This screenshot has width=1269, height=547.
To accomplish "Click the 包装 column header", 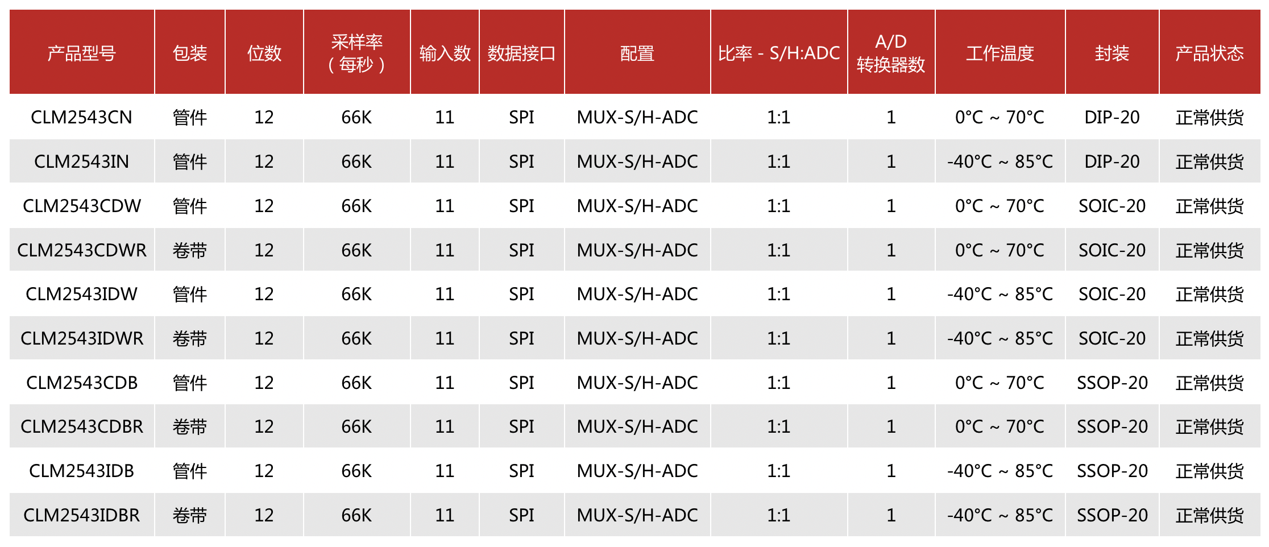I will pyautogui.click(x=189, y=53).
